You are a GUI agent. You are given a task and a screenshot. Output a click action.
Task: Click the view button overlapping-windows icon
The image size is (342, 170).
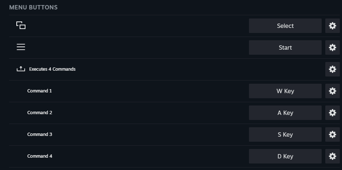[x=21, y=25]
